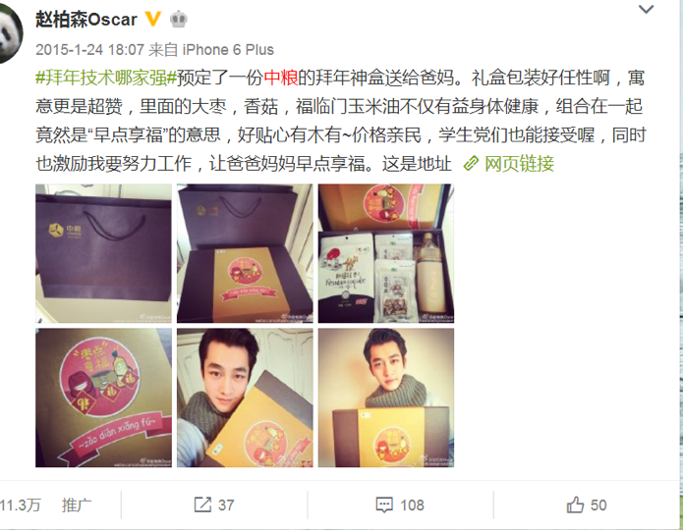The height and width of the screenshot is (530, 683).
Task: Click the 推广 promote button
Action: [x=77, y=505]
